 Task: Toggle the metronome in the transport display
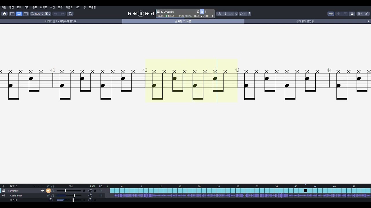point(202,12)
